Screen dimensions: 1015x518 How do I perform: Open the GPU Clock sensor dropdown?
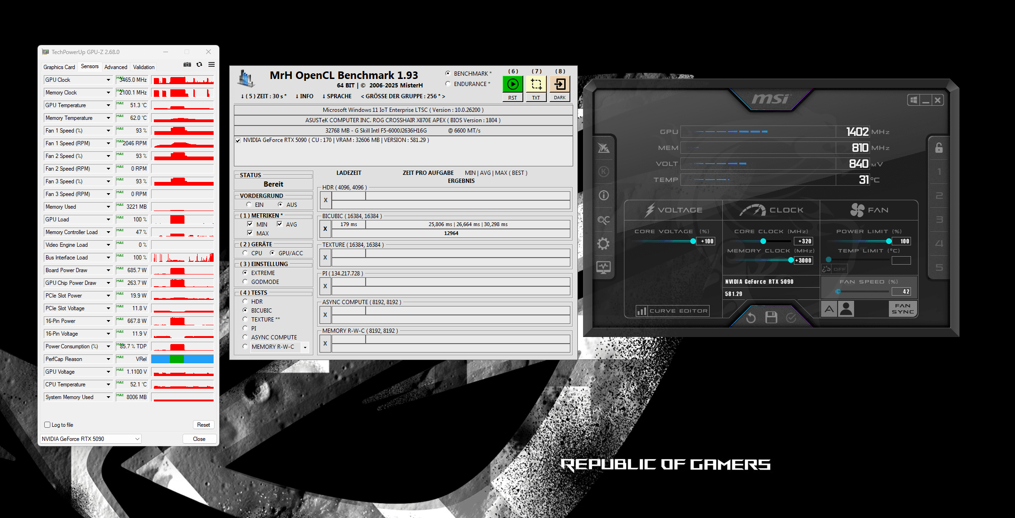(x=108, y=80)
